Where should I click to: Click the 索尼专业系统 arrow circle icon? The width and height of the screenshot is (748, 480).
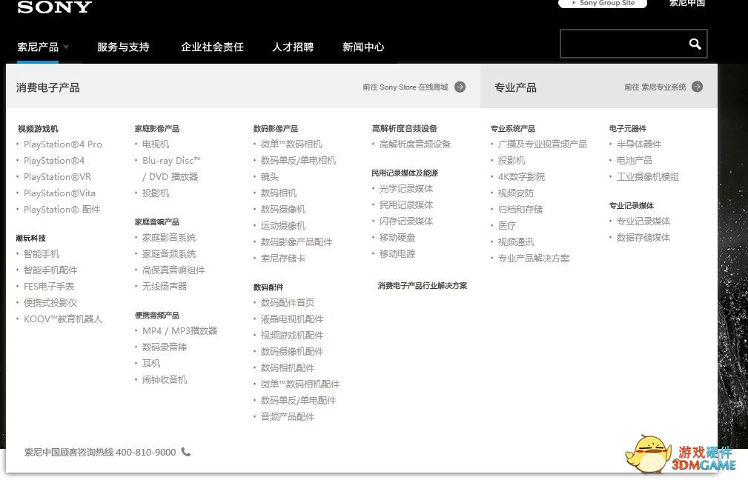tap(697, 87)
